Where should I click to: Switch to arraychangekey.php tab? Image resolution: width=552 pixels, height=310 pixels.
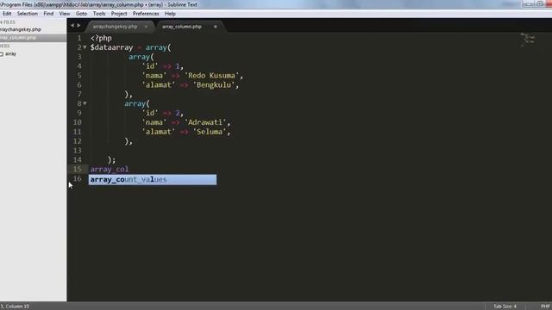pyautogui.click(x=115, y=27)
